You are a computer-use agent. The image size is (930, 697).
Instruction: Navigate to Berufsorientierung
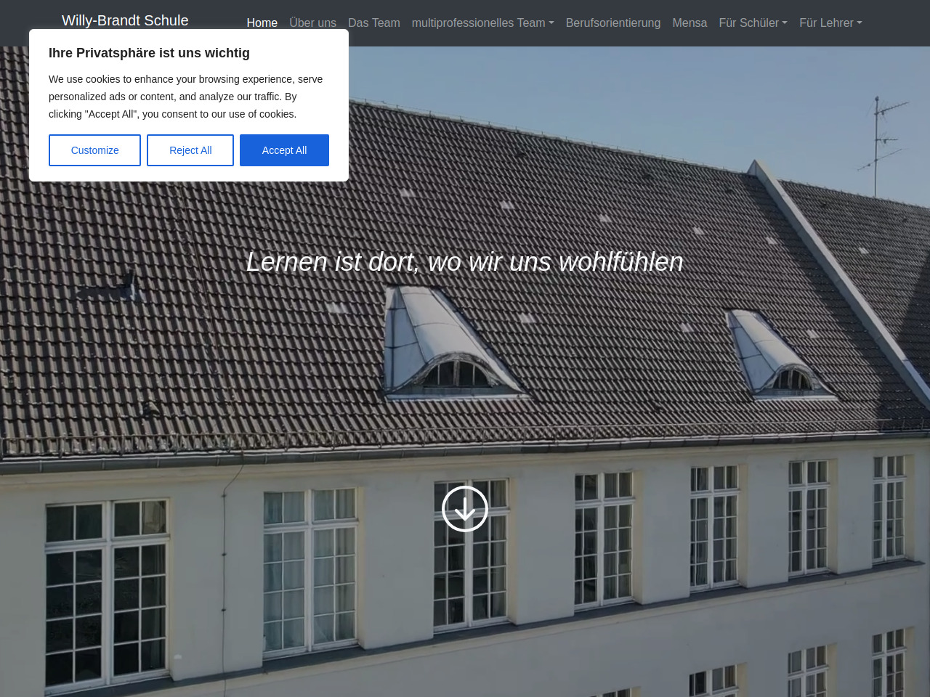[x=612, y=23]
